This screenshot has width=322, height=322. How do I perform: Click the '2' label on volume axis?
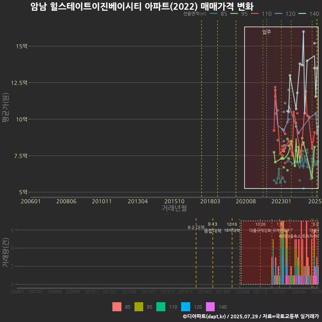(x=12, y=266)
